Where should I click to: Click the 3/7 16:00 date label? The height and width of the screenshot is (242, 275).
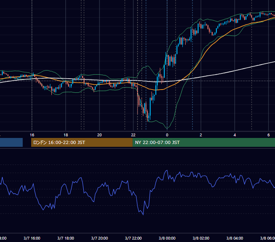pos(32,238)
